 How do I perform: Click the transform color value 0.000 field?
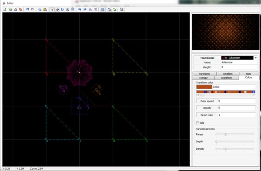(234, 87)
